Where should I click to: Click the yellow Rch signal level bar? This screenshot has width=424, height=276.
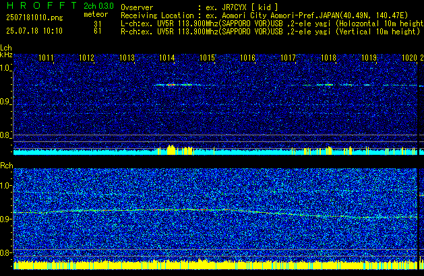coord(215,265)
